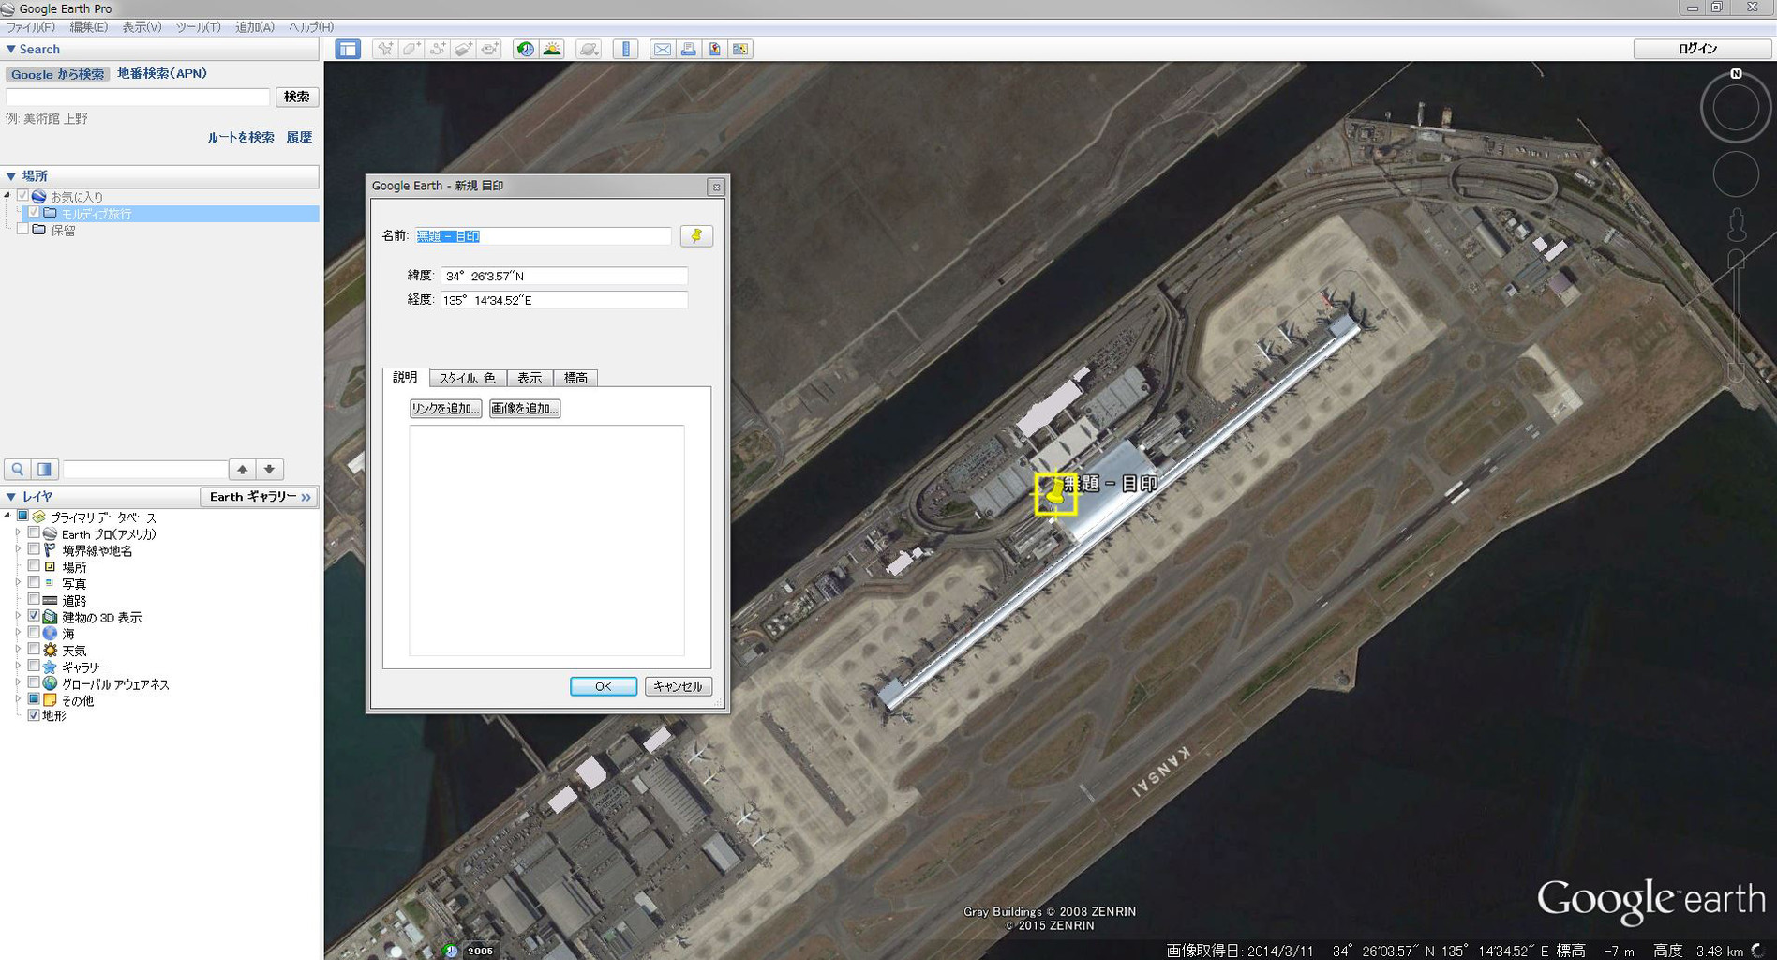Screen dimensions: 1777x960
Task: Click the zoom slider on map
Action: (x=1737, y=314)
